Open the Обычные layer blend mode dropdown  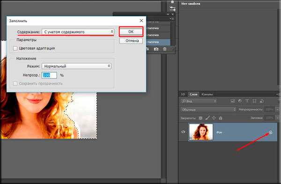tap(208, 110)
